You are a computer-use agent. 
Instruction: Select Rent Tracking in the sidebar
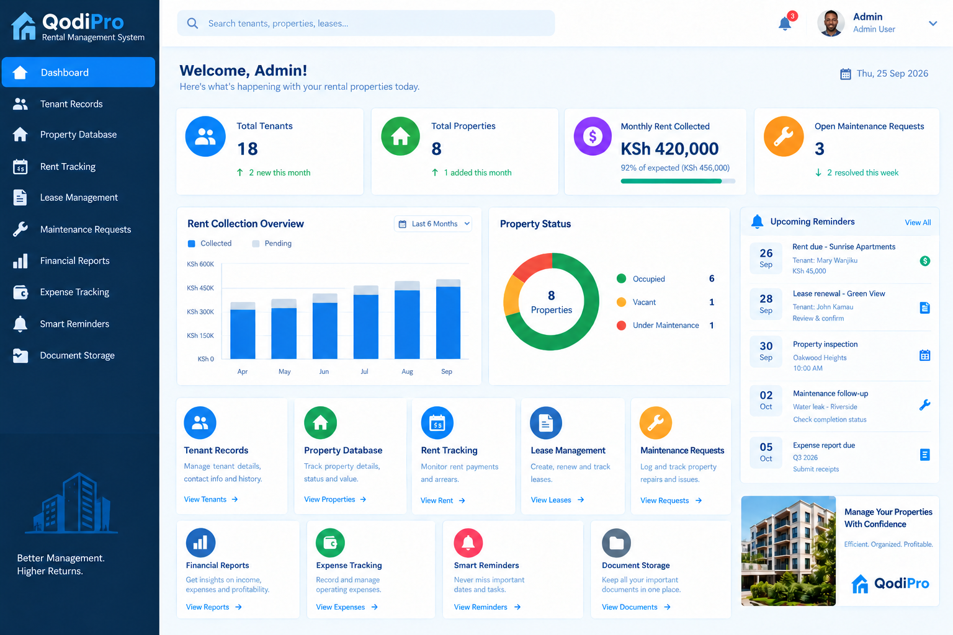pyautogui.click(x=79, y=167)
